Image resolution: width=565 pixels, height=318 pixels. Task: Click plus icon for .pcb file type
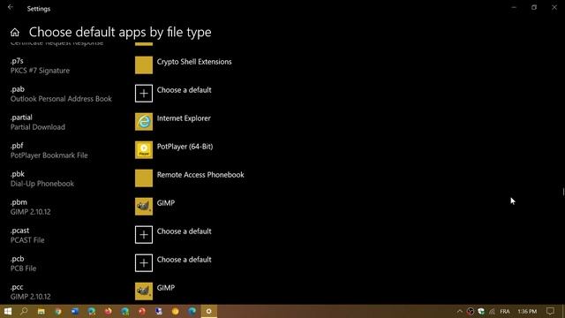(144, 263)
